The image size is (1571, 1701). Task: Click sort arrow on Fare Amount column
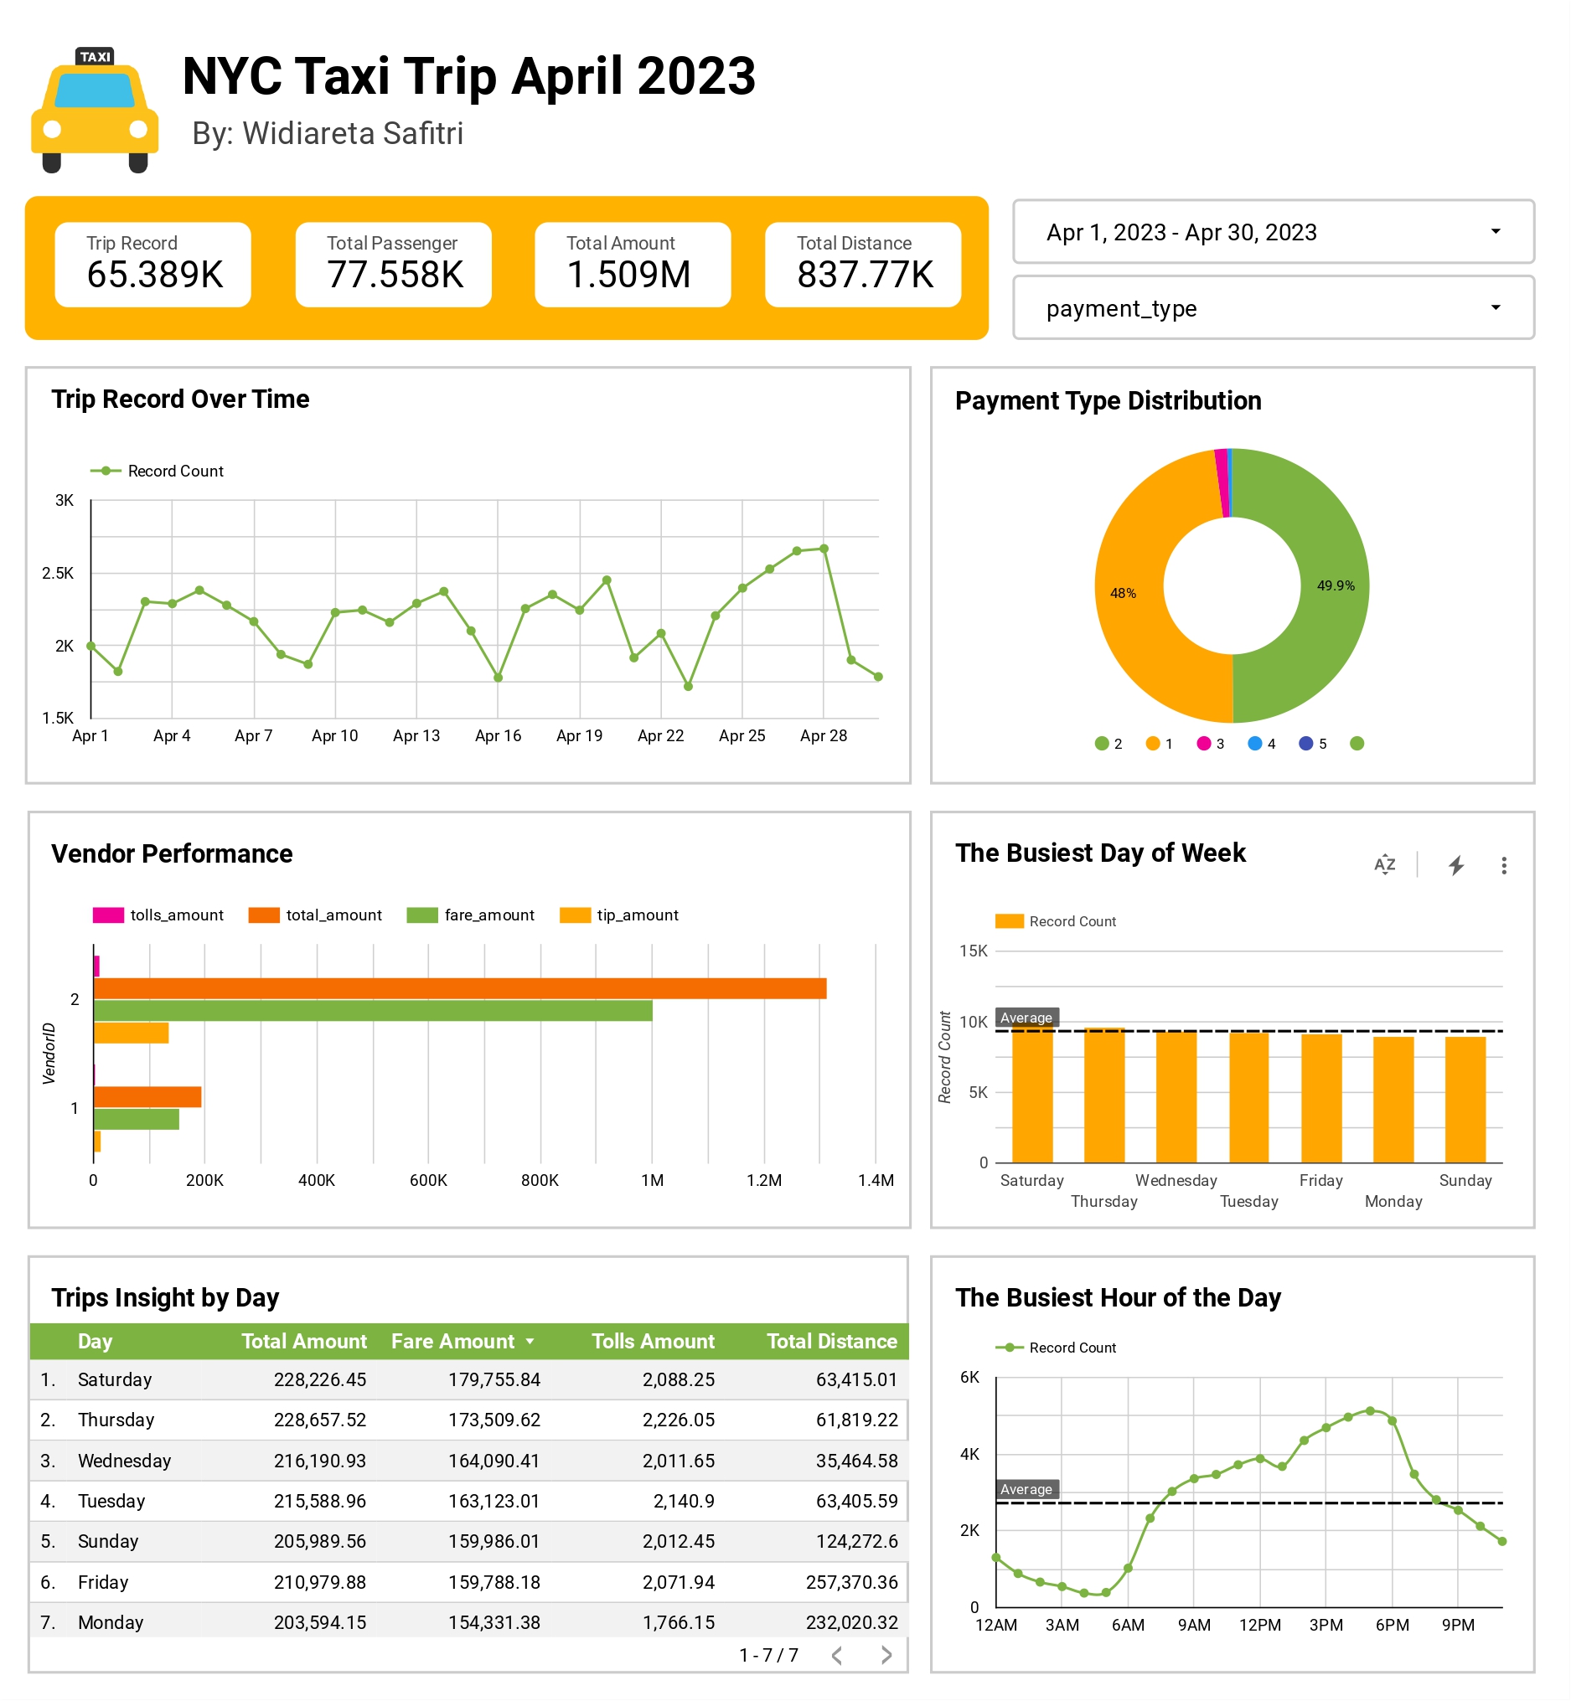coord(530,1342)
